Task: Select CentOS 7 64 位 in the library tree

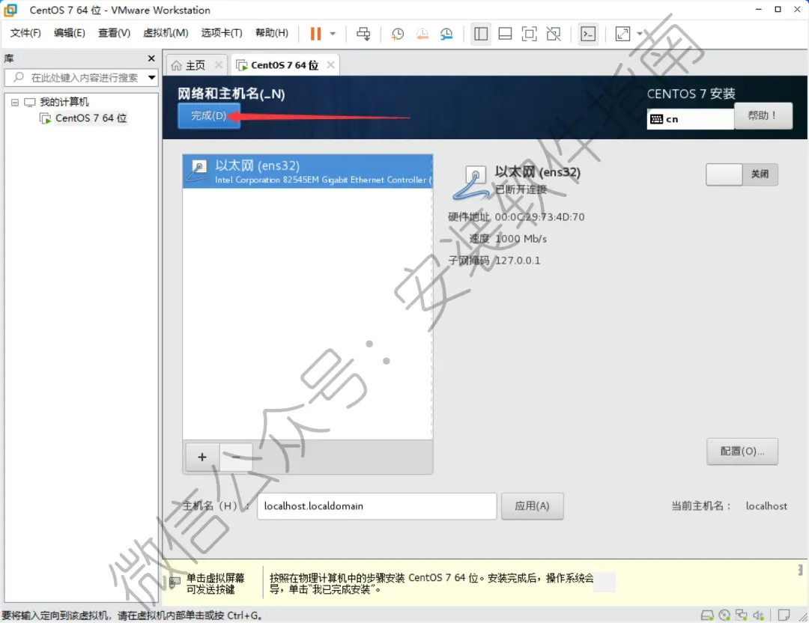Action: pos(91,118)
